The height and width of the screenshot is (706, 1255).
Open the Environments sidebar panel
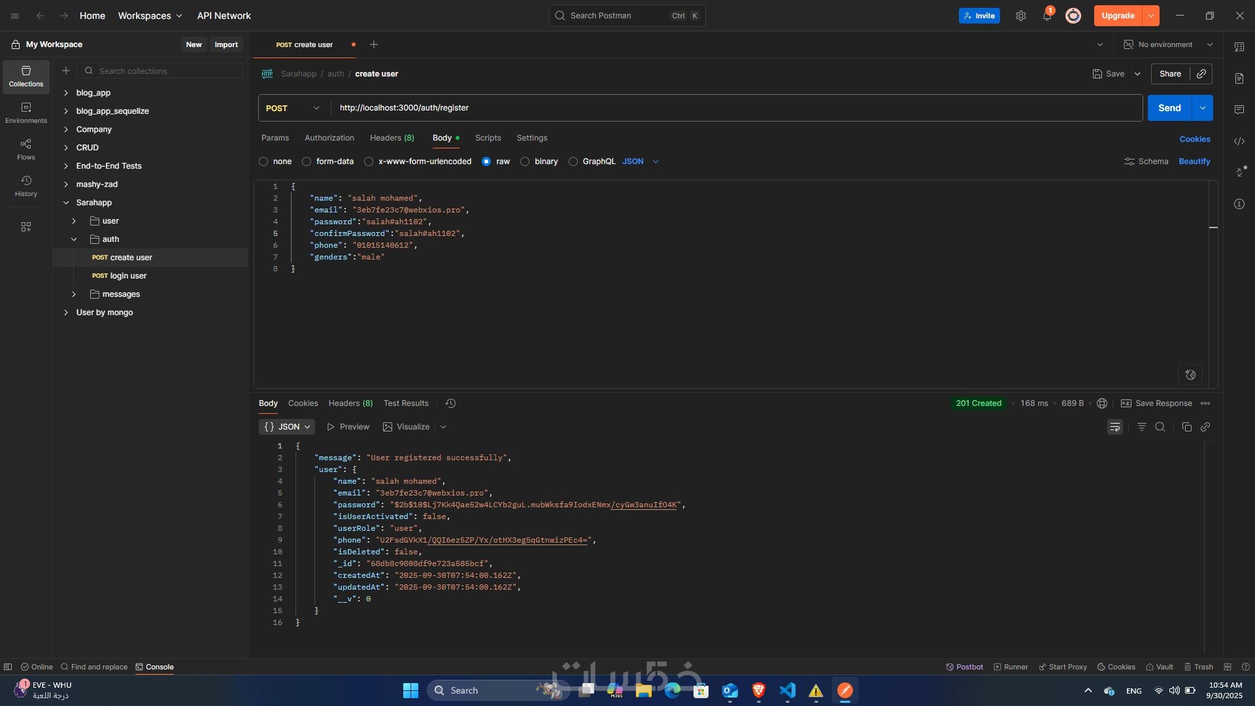point(26,113)
